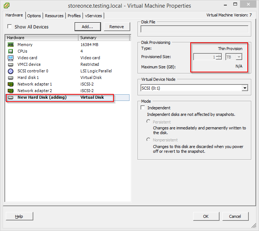The height and width of the screenshot is (231, 259).
Task: Click the Add... button
Action: (x=87, y=27)
